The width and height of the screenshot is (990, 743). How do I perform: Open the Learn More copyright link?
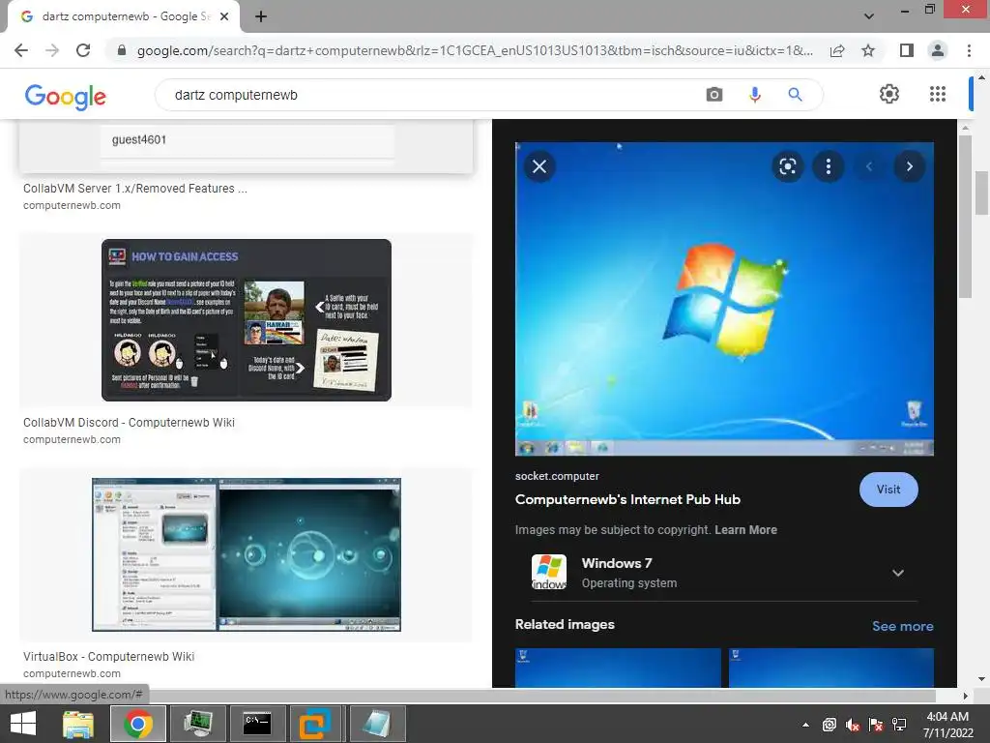(x=745, y=530)
